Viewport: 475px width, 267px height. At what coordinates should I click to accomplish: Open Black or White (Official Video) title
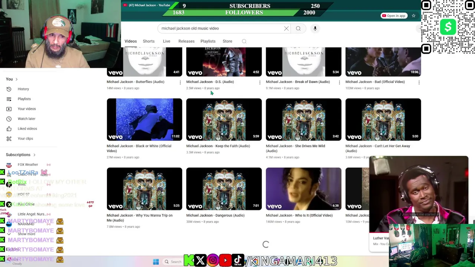[x=139, y=148]
